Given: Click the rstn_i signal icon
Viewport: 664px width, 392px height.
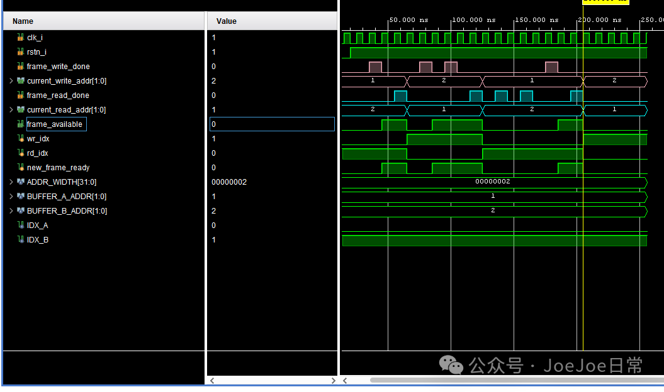Looking at the screenshot, I should point(20,52).
